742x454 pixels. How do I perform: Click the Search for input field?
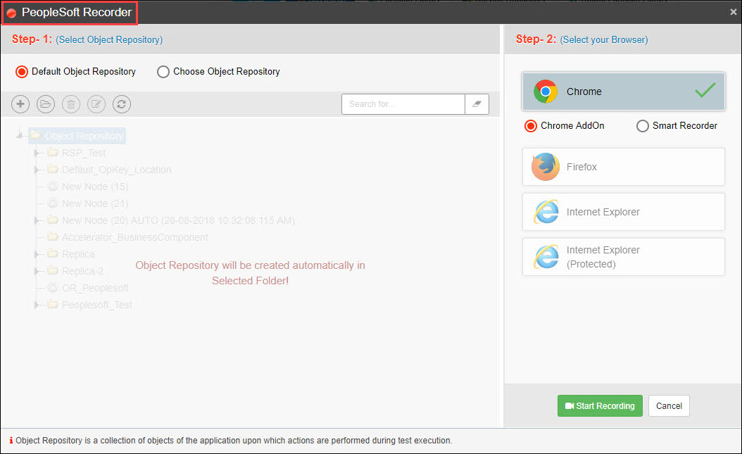[403, 104]
